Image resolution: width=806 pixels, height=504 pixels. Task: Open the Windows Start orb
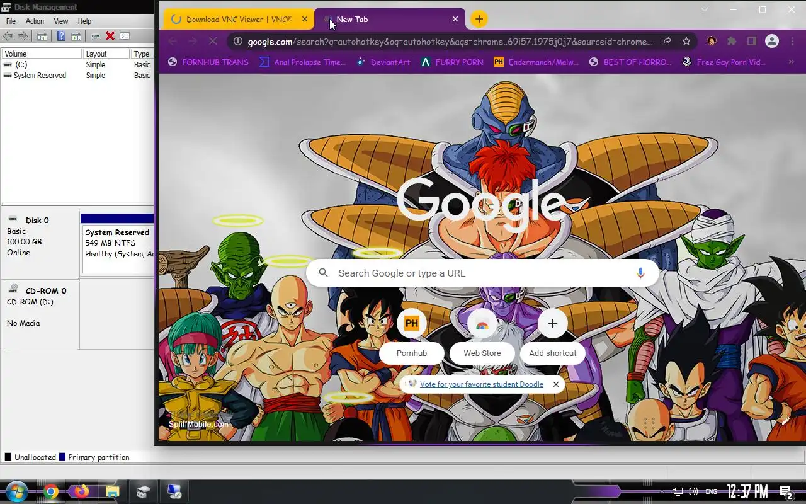pos(16,491)
